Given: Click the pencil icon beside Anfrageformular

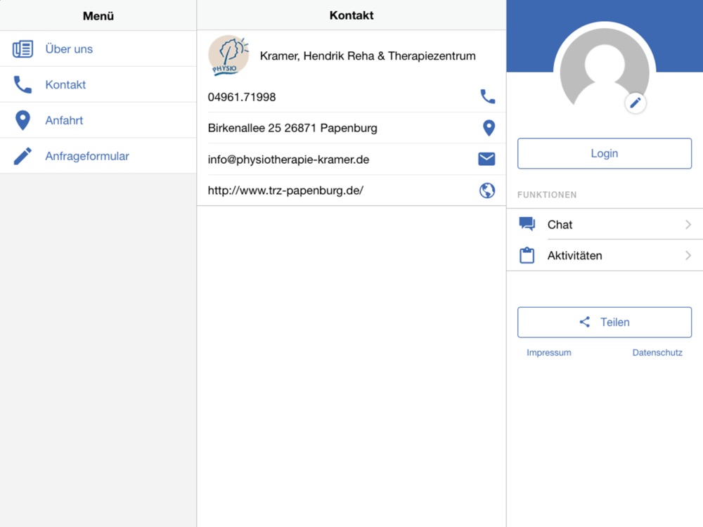Looking at the screenshot, I should (22, 156).
